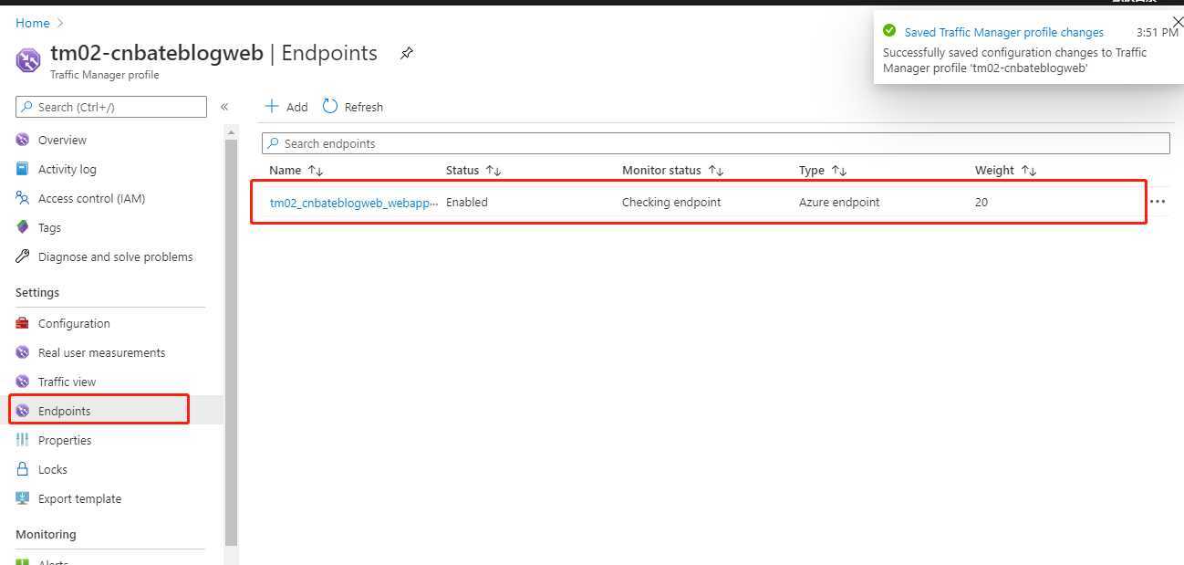Pin the Endpoints blade with pin icon
Screen dimensions: 1184x565
(x=407, y=54)
